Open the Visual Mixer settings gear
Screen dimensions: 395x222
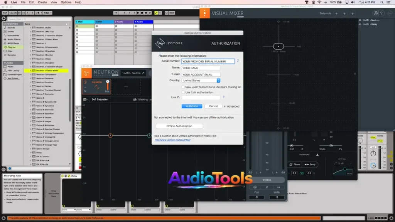(x=375, y=13)
